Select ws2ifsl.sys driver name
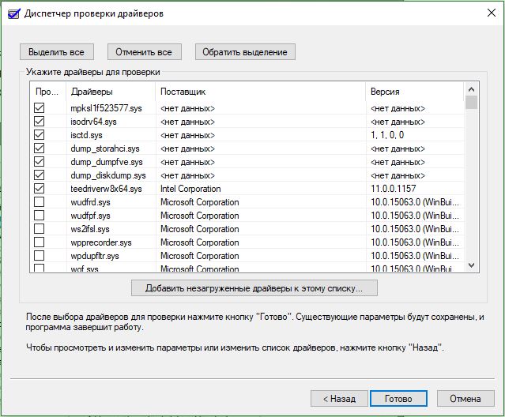This screenshot has height=417, width=505. [x=90, y=229]
